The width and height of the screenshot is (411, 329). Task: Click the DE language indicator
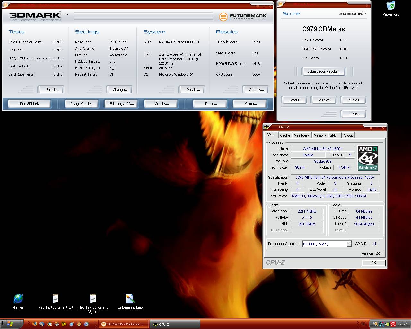pyautogui.click(x=363, y=324)
